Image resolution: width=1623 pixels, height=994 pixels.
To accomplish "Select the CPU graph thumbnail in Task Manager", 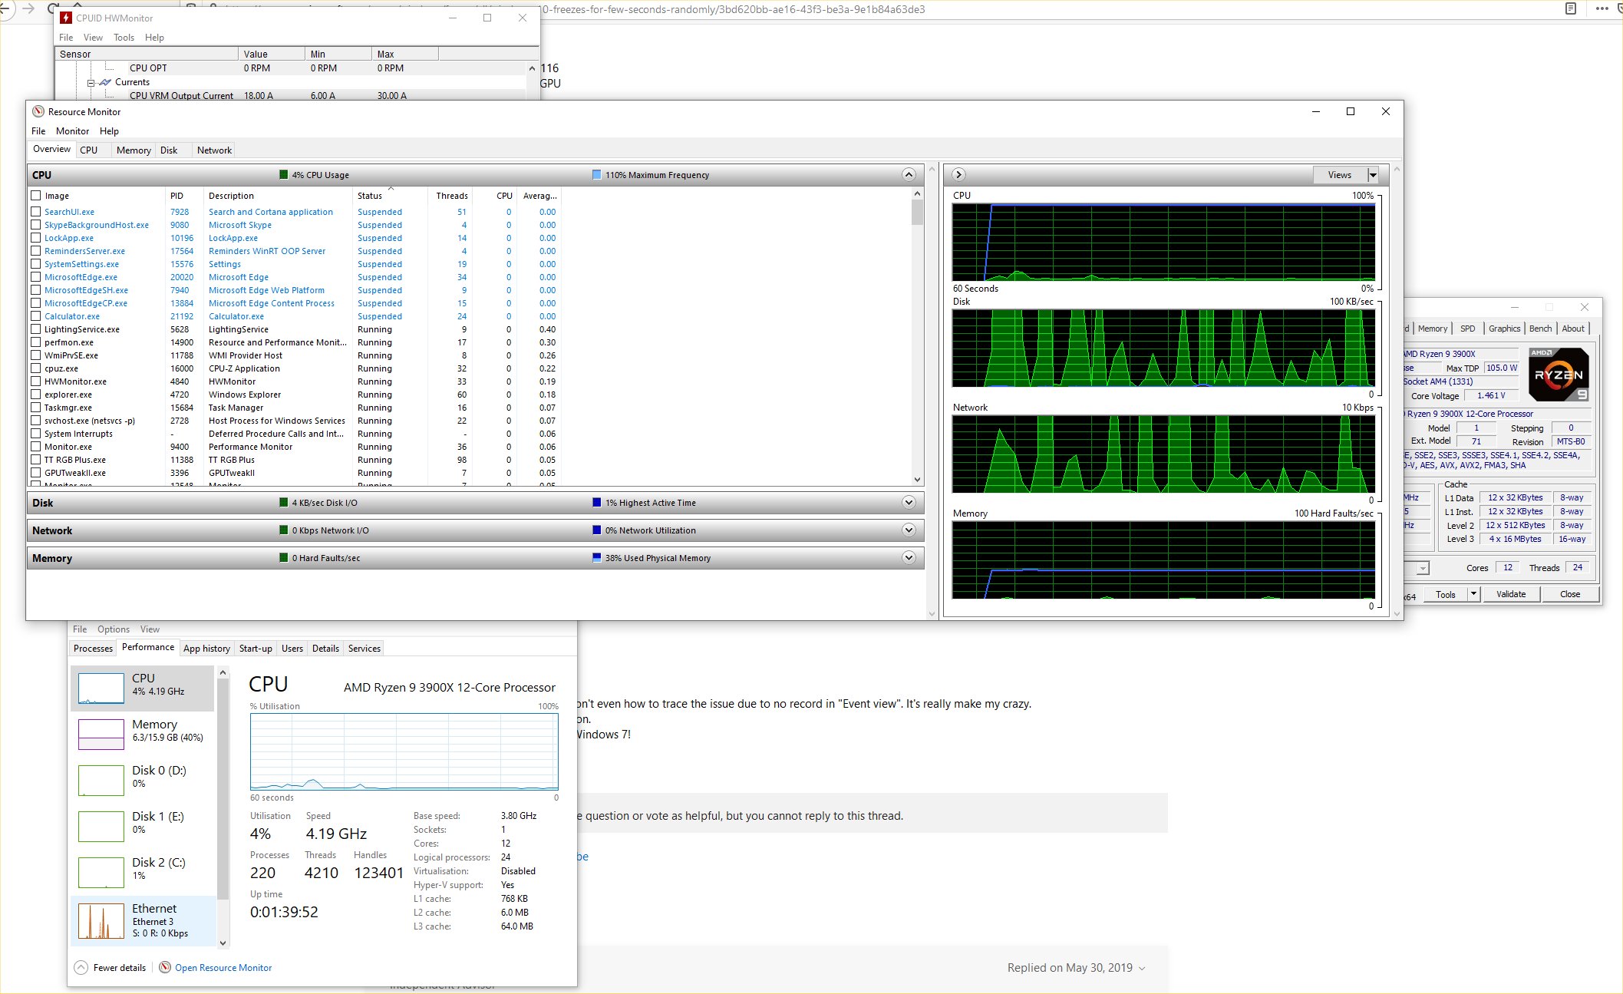I will pyautogui.click(x=101, y=688).
